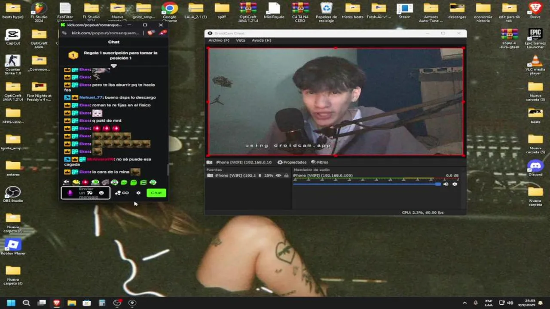Open Steam desktop shortcut
This screenshot has height=309, width=550.
click(405, 11)
